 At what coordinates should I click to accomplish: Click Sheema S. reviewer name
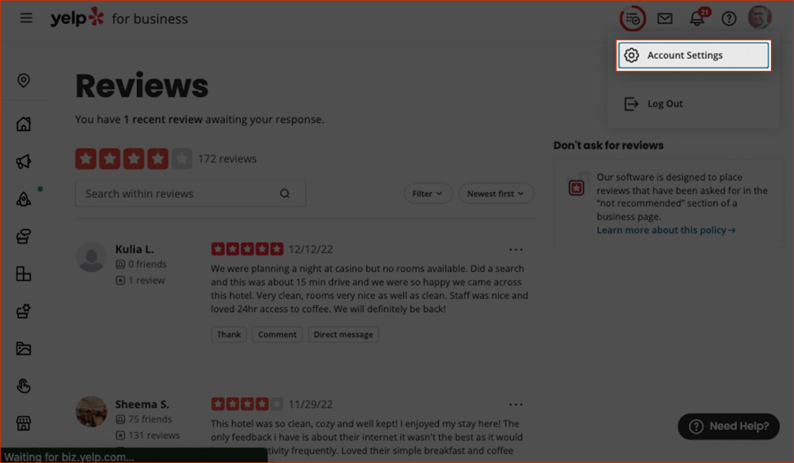click(x=142, y=404)
